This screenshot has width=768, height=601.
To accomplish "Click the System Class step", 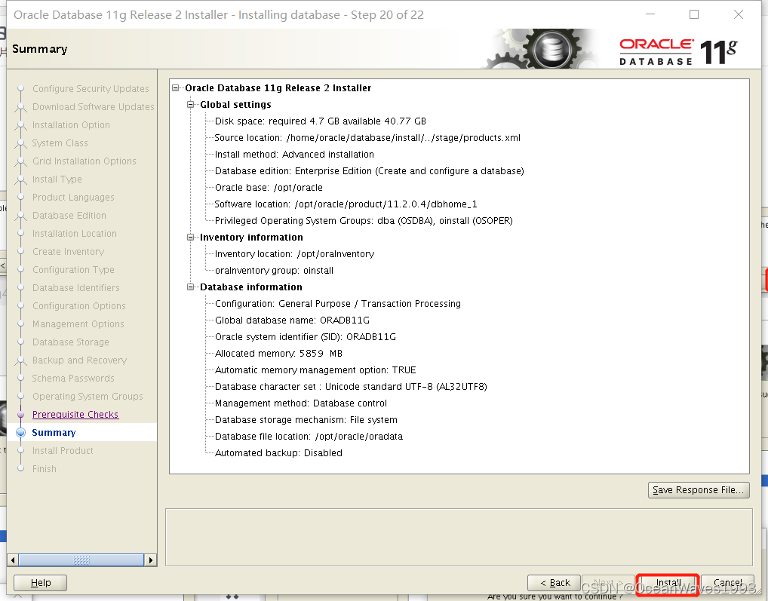I will pos(60,143).
